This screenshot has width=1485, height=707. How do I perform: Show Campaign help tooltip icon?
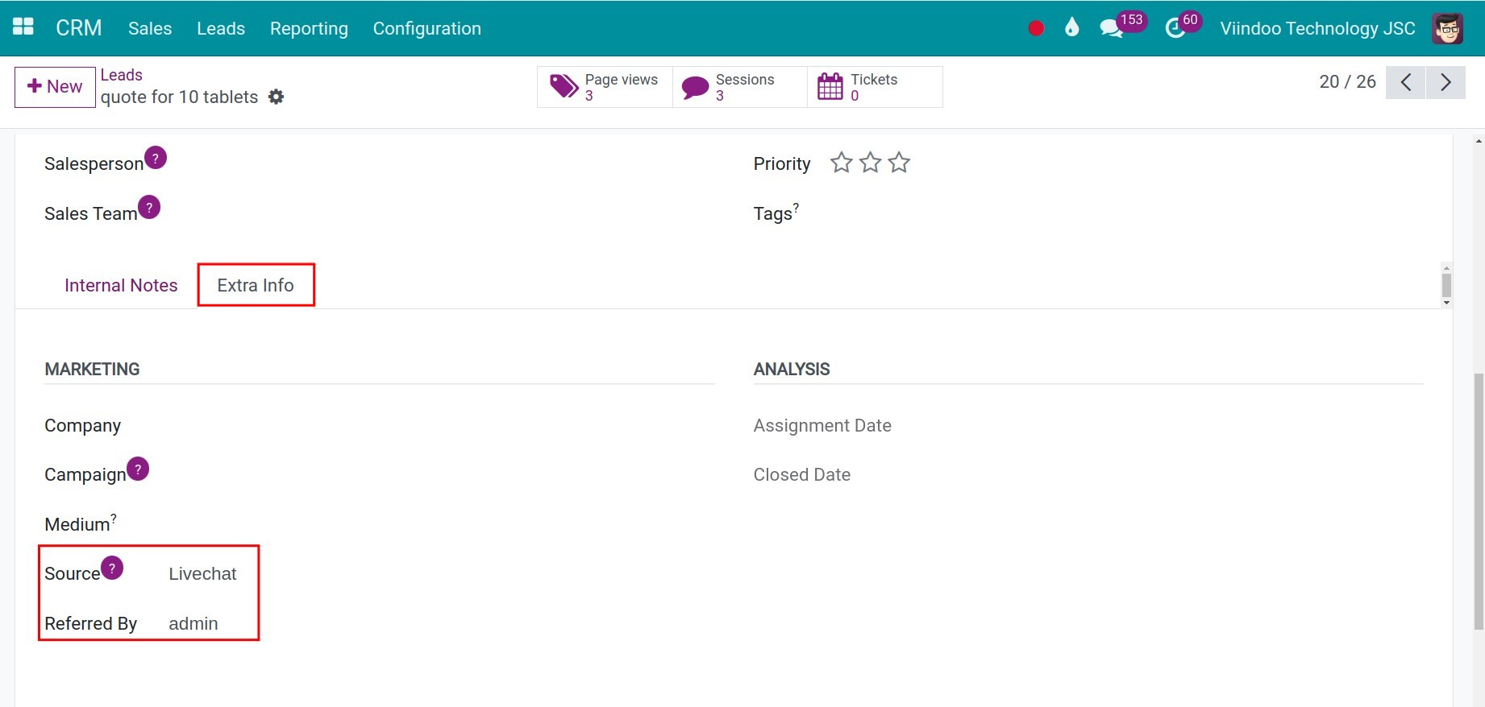(138, 469)
